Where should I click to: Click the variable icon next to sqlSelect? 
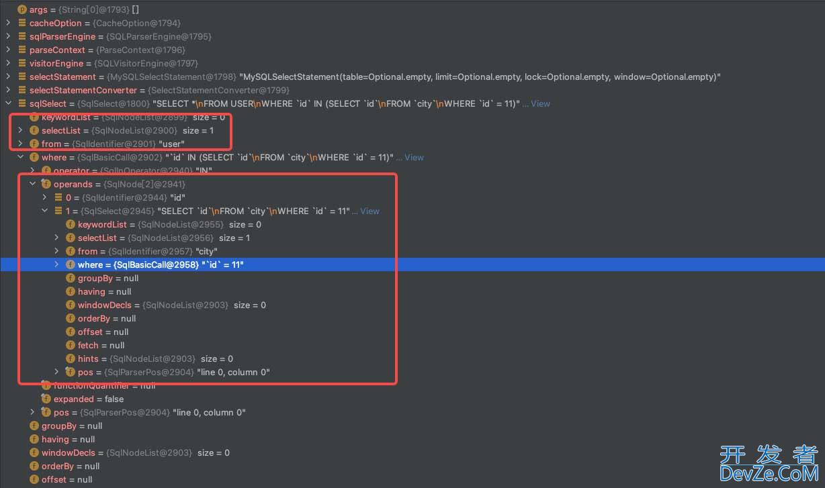point(22,104)
